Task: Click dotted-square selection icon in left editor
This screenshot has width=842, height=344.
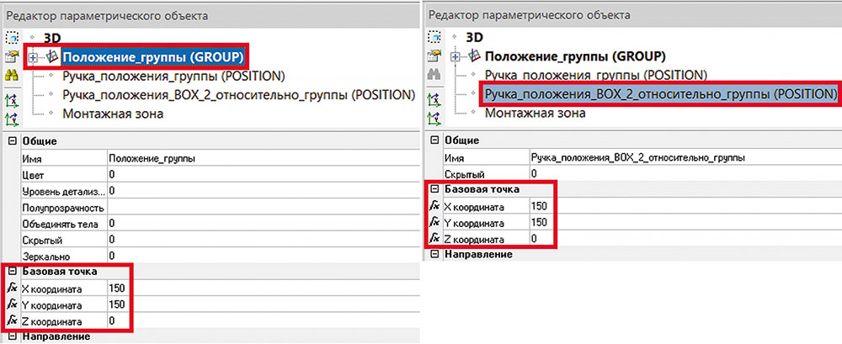Action: 12,38
